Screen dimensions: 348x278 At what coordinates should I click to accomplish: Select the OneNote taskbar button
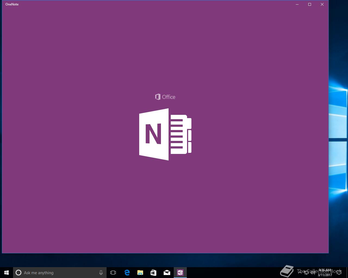180,273
